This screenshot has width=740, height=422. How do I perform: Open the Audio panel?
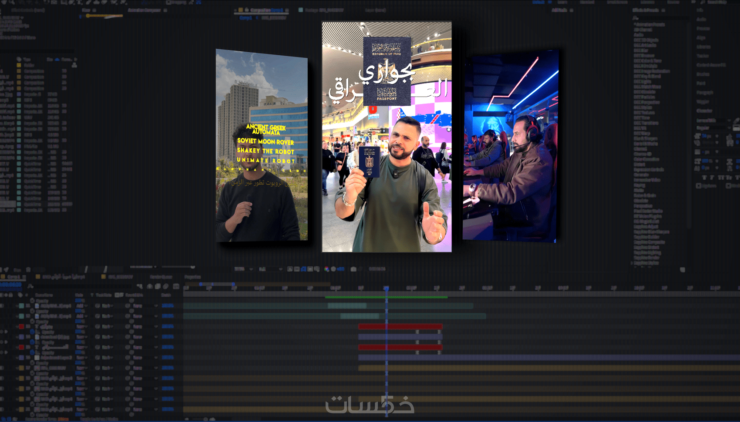[x=701, y=19]
